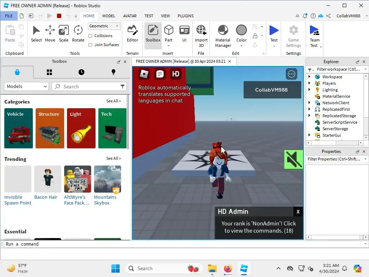The height and width of the screenshot is (277, 369).
Task: Select ServerScriptService in Explorer
Action: click(x=339, y=122)
